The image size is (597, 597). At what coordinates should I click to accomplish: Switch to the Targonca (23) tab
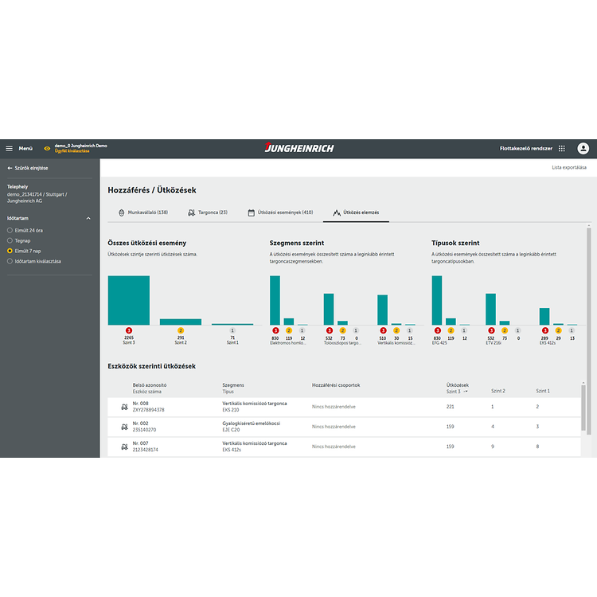point(207,213)
